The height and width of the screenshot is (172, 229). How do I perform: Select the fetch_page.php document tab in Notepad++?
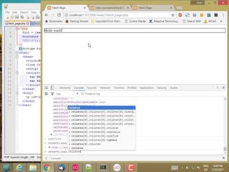[x=17, y=23]
